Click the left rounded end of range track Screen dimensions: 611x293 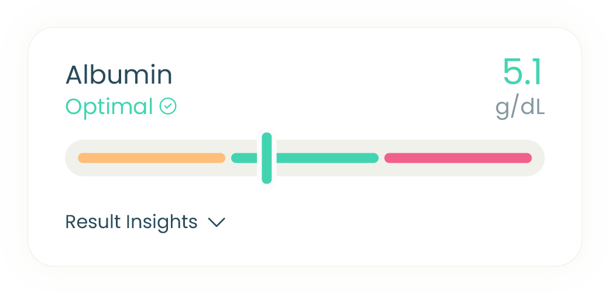[x=71, y=158]
